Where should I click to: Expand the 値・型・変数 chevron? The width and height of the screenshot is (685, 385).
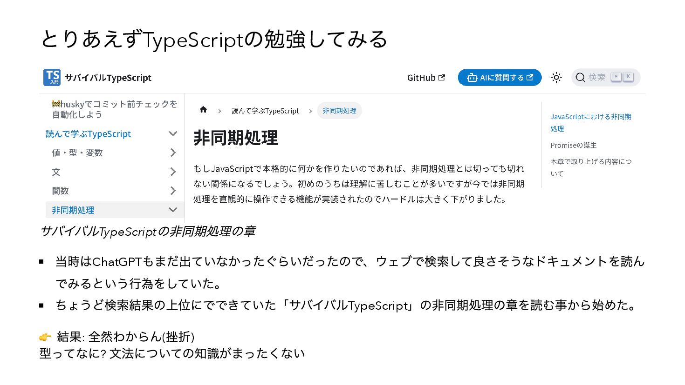(x=173, y=153)
